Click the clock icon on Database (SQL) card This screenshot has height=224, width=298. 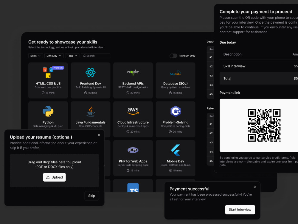[x=170, y=93]
